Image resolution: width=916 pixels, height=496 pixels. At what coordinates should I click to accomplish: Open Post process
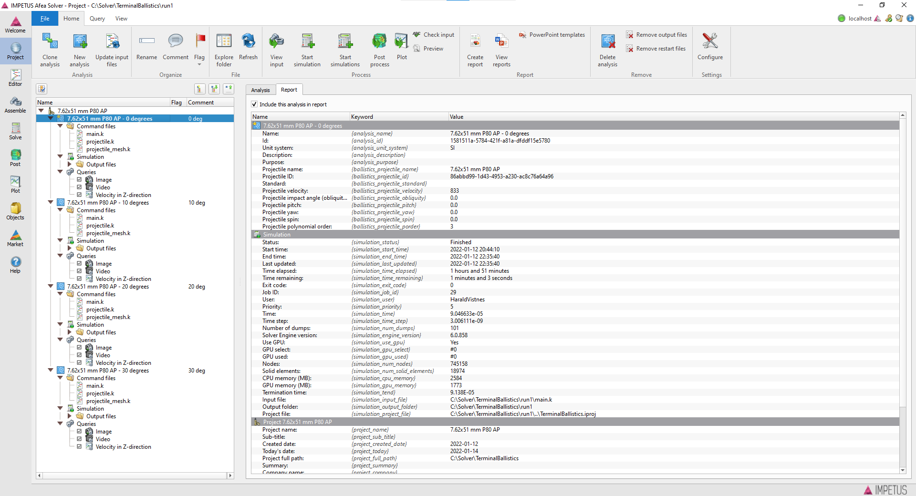coord(380,50)
